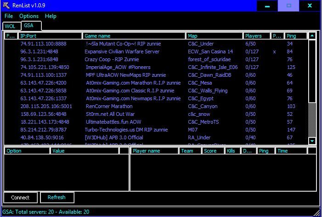
Task: Click the scroll up arrow in server list
Action: pyautogui.click(x=312, y=36)
